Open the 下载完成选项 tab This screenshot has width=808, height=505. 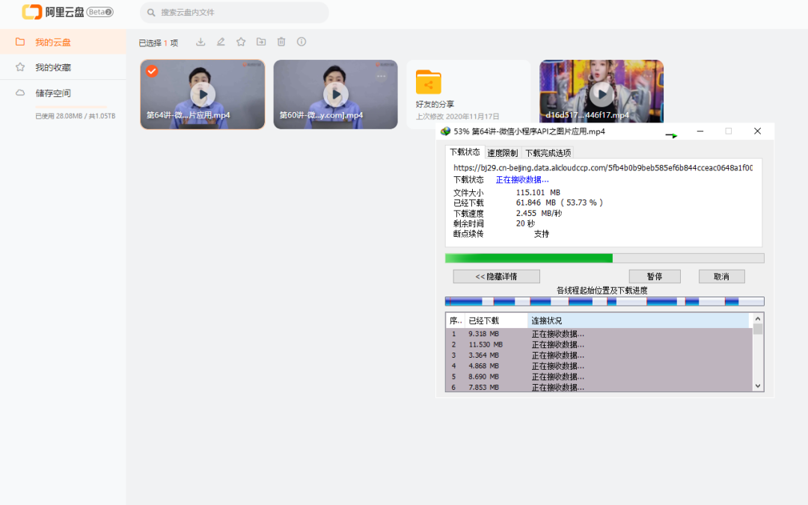(x=548, y=153)
